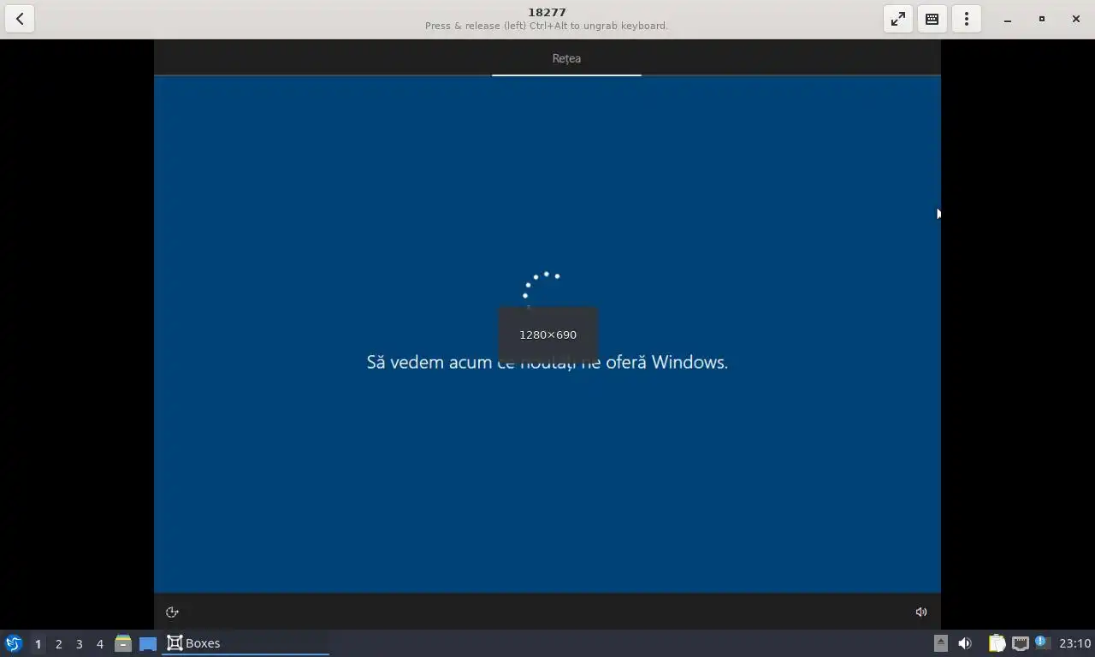This screenshot has height=657, width=1095.
Task: Open the keyboard shortcuts menu in header
Action: [932, 19]
